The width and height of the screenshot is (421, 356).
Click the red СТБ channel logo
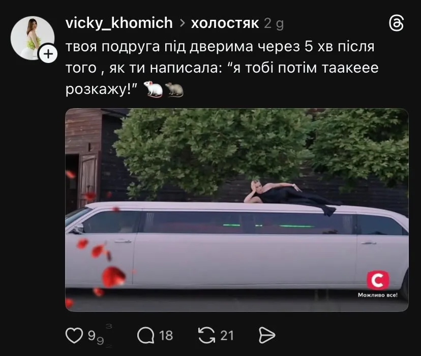click(x=378, y=280)
